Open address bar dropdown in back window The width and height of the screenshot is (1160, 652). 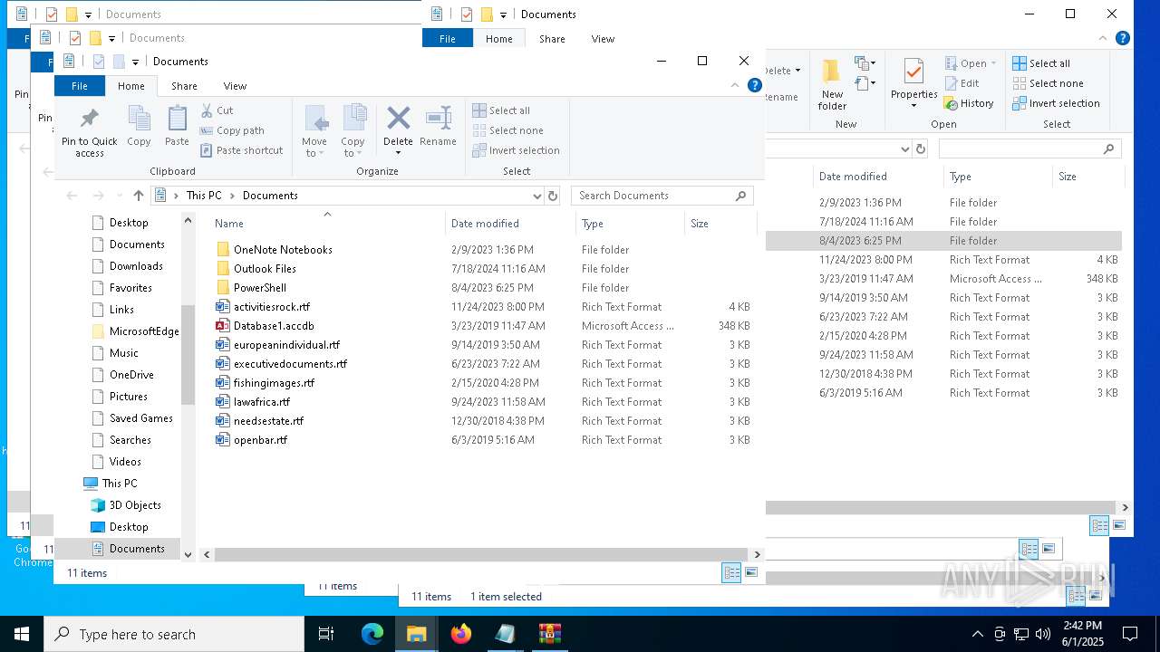(904, 149)
